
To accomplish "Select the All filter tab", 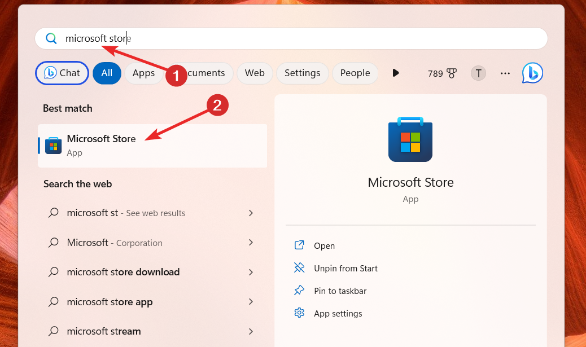I will coord(107,73).
